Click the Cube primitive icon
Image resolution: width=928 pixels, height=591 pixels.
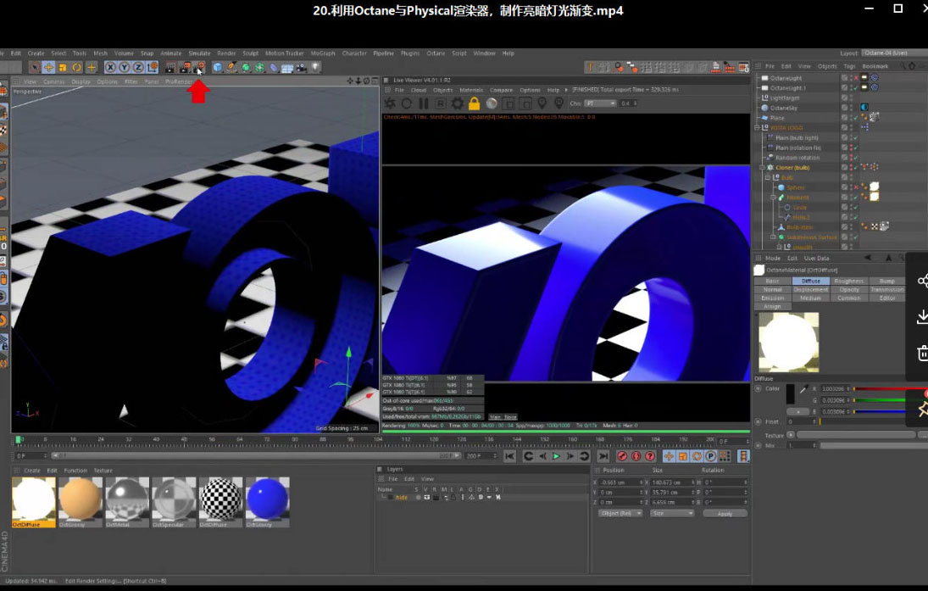point(218,68)
